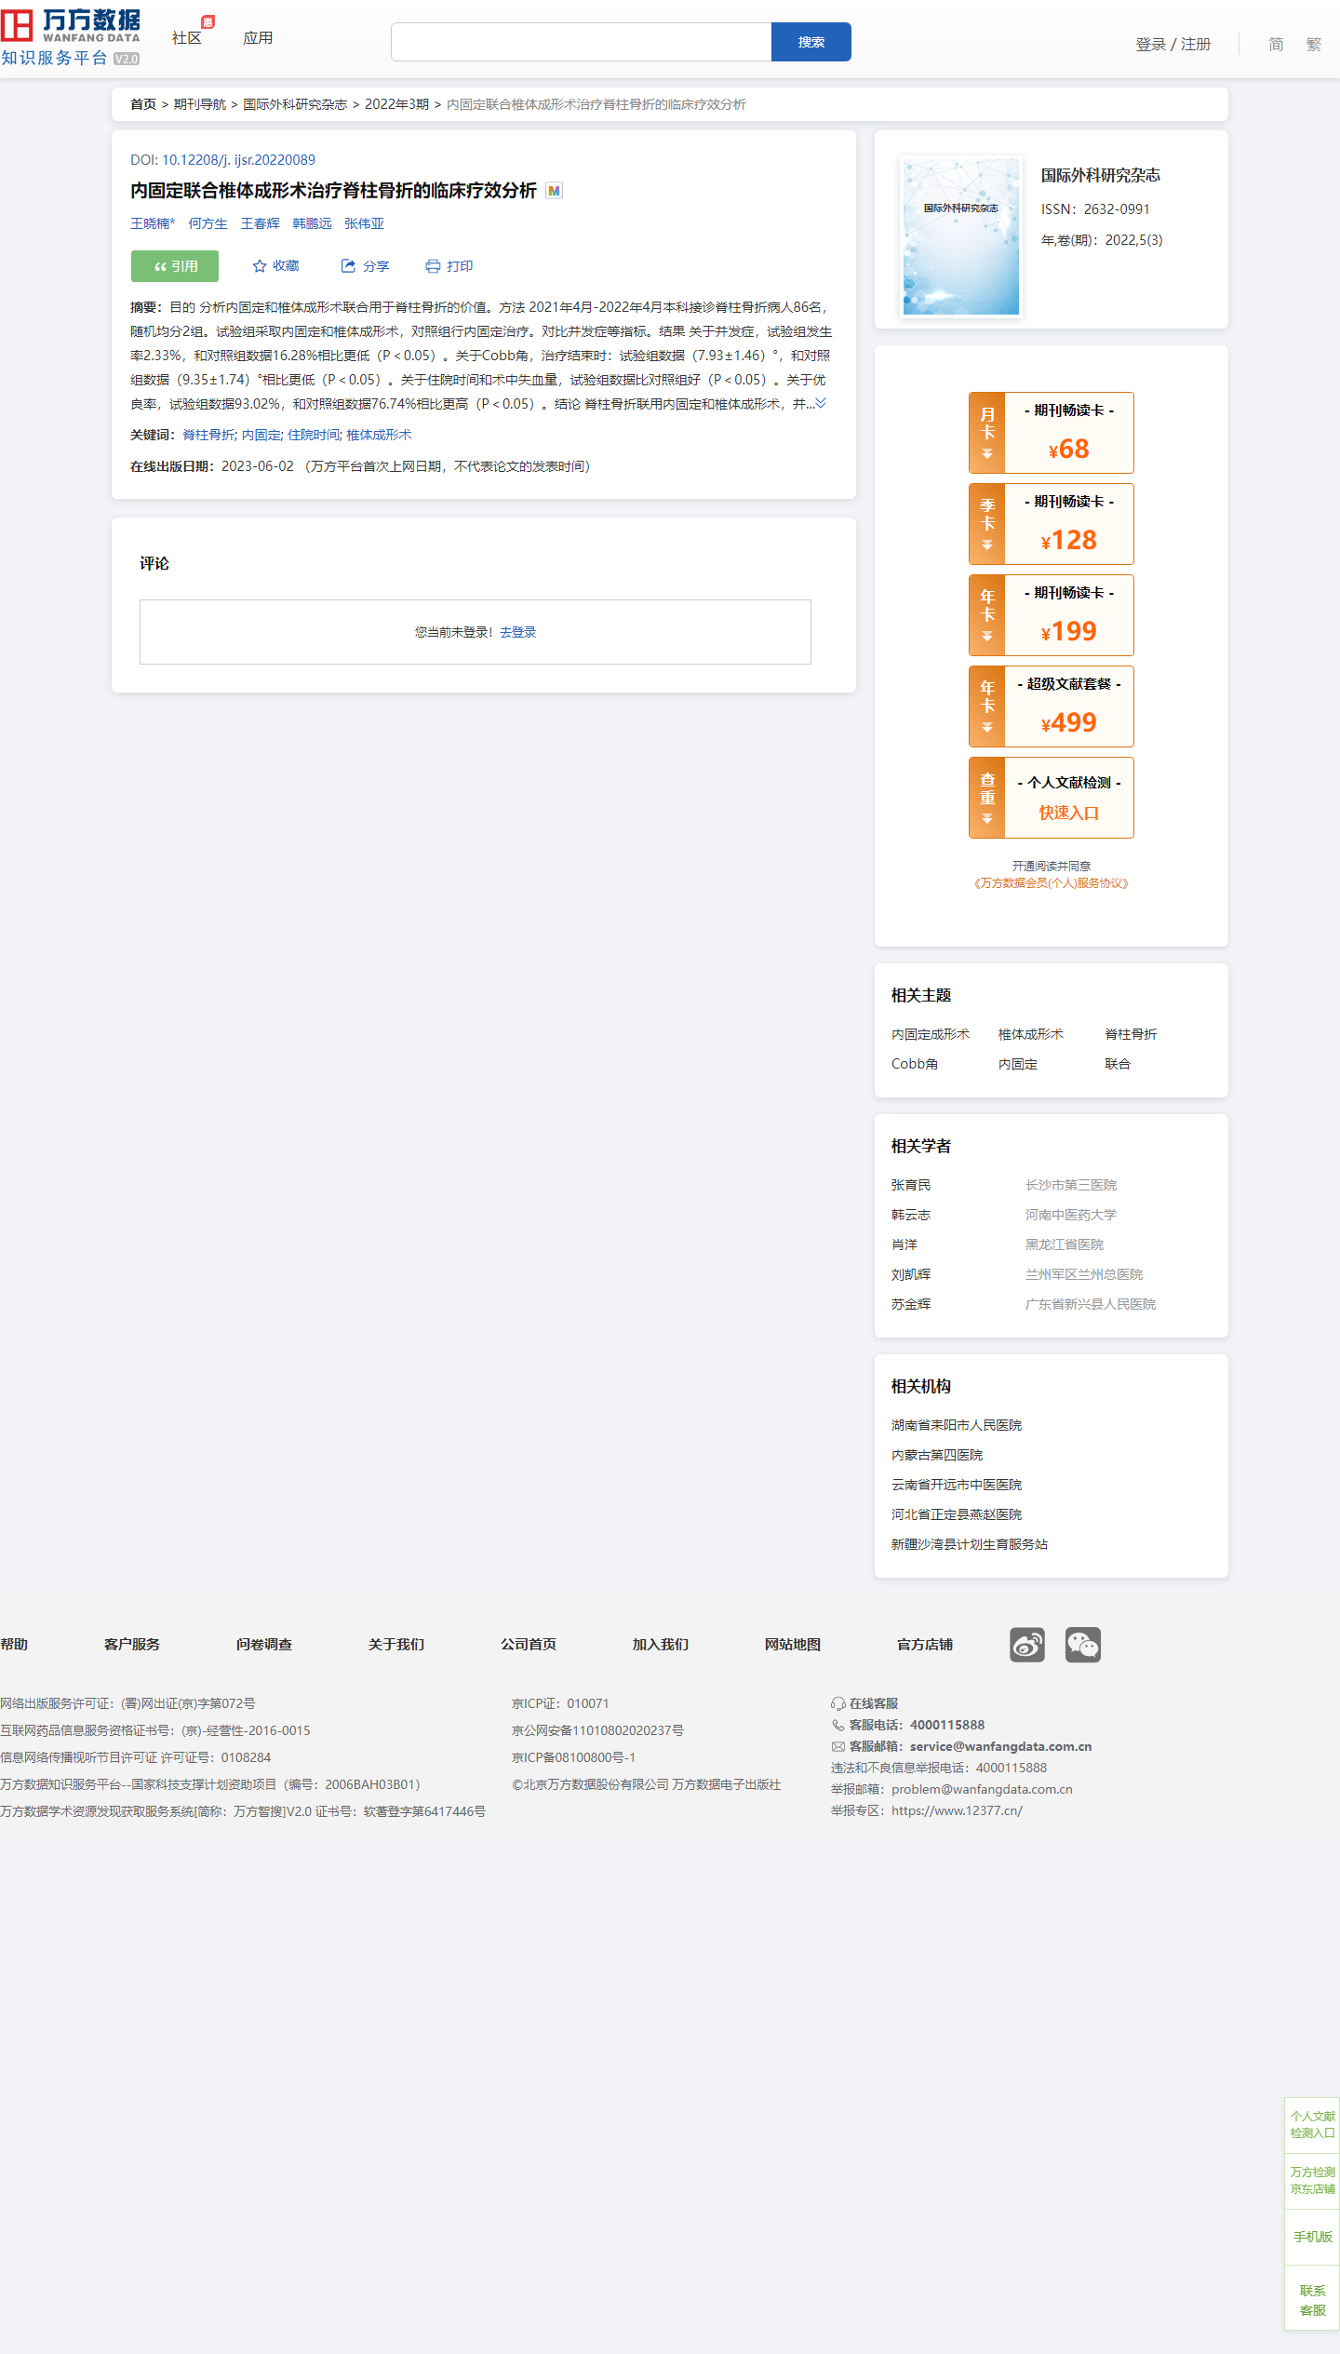Click related topic 内固定成形术

(931, 1034)
